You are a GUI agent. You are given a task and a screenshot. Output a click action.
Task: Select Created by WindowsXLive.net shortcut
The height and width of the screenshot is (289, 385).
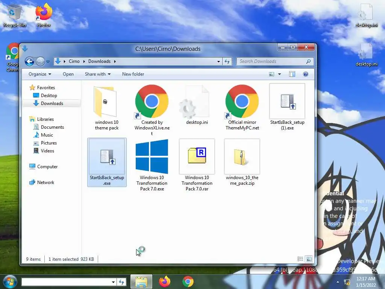(x=152, y=110)
